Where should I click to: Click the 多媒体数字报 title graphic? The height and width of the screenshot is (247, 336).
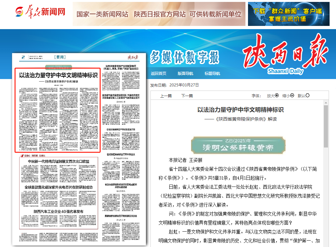pyautogui.click(x=185, y=58)
